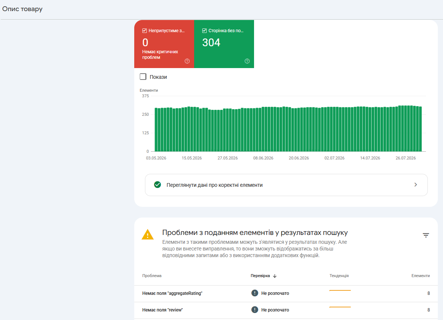Toggle the Сторінка без по... checkbox

coord(204,31)
